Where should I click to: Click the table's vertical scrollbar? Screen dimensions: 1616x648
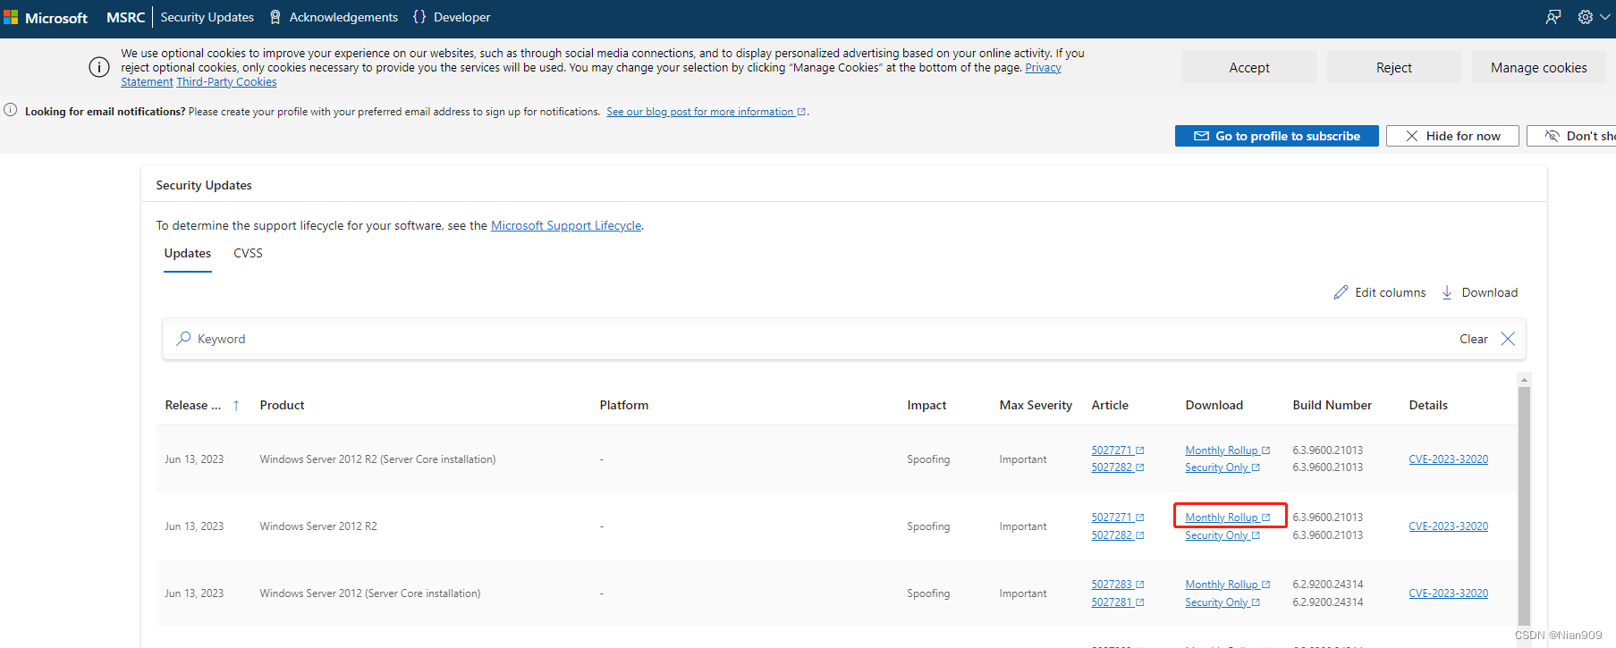tap(1524, 505)
